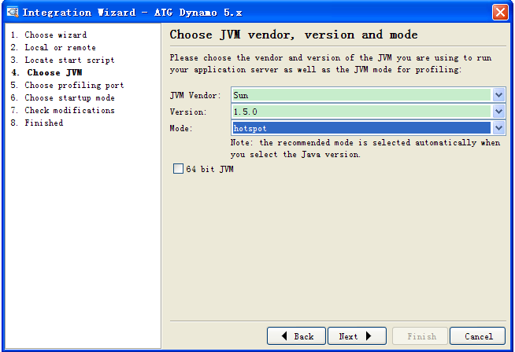Close the Integration Wizard window
515x352 pixels.
[500, 13]
